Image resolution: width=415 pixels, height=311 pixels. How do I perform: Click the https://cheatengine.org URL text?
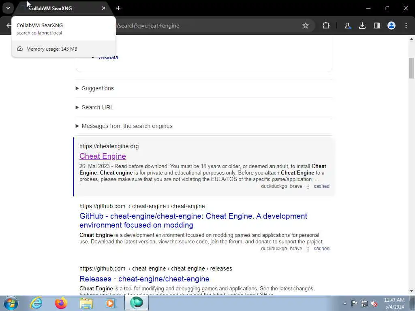click(x=109, y=146)
